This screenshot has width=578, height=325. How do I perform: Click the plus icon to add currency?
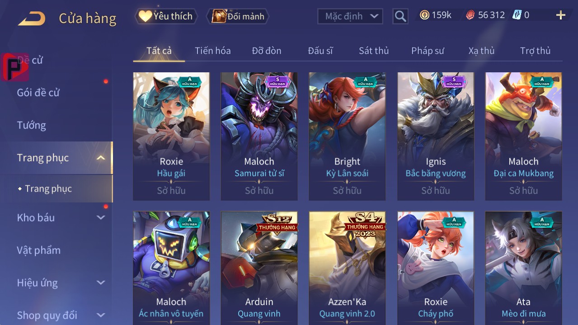(560, 15)
